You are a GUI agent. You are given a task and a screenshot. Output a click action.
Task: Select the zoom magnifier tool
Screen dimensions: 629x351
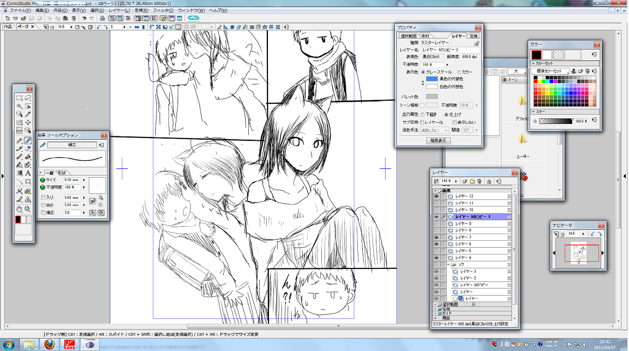[x=28, y=209]
